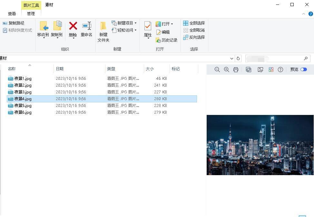Image resolution: width=314 pixels, height=217 pixels.
Task: Click the JPG icon of 夜景2.jpg
Action: pyautogui.click(x=11, y=85)
